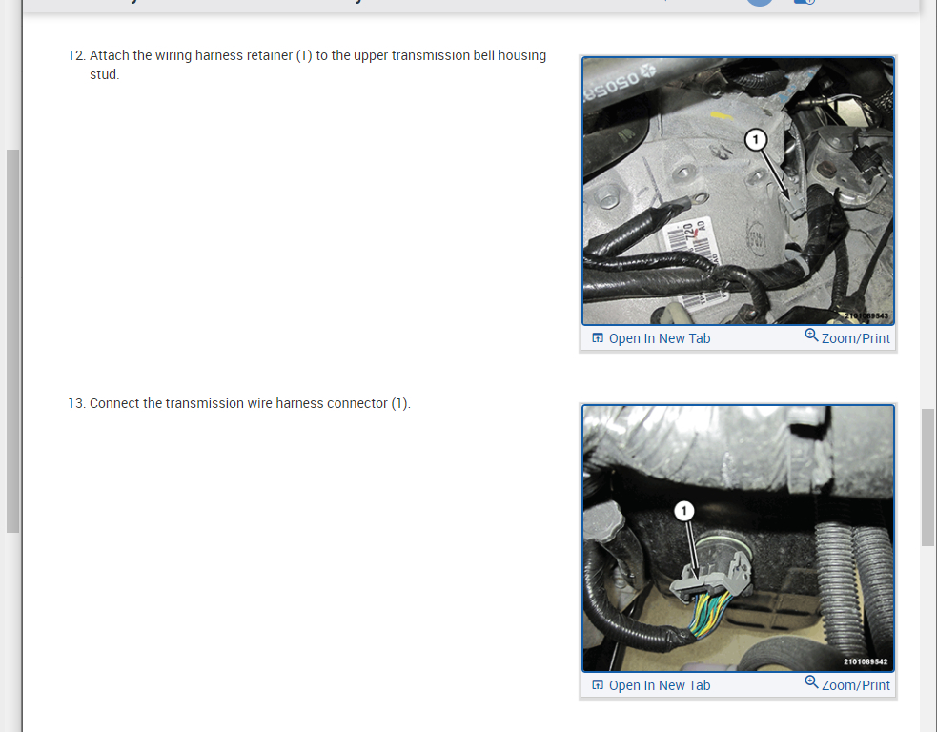Click the step 12 wiring harness retainer photo
Screen dimensions: 937x732
pos(738,192)
